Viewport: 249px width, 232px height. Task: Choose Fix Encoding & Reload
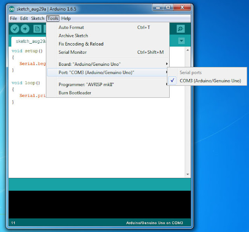108,44
